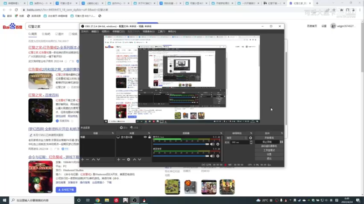The width and height of the screenshot is (364, 204).
Task: Click transition duration 300 ms field
Action: [x=240, y=142]
